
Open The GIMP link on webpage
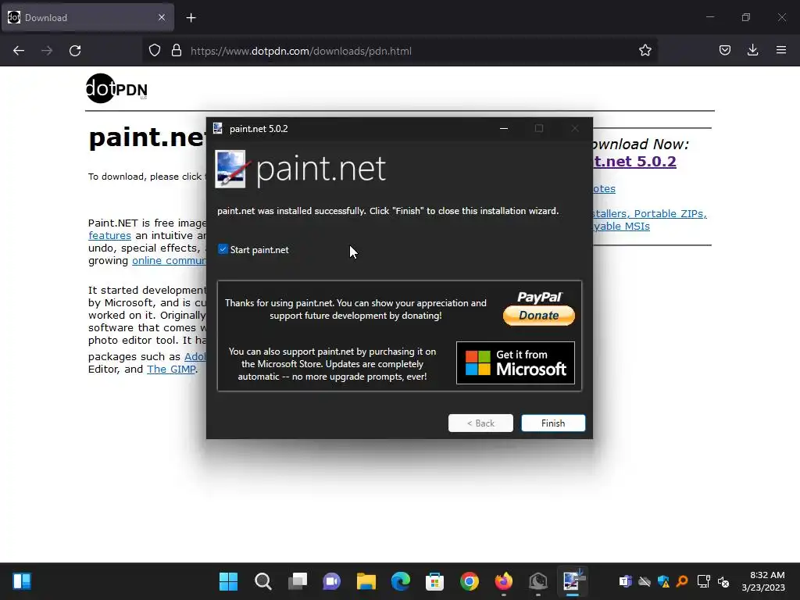171,369
